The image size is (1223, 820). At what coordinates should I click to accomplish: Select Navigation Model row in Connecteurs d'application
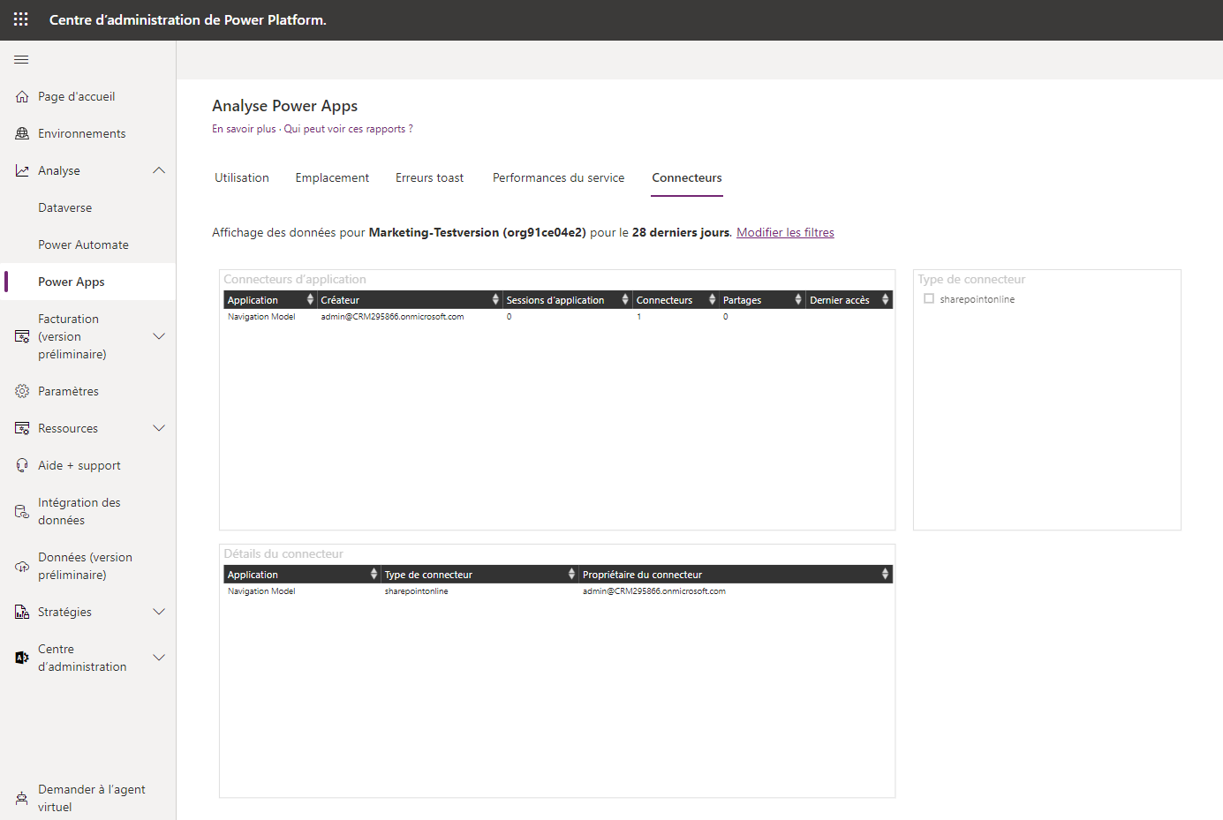tap(558, 317)
